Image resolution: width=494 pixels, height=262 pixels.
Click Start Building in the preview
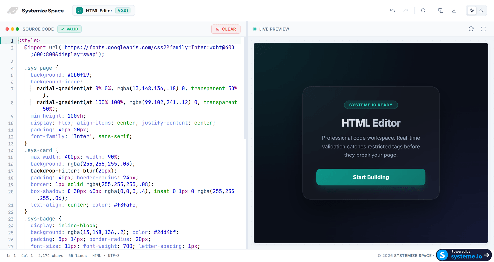[x=371, y=177]
